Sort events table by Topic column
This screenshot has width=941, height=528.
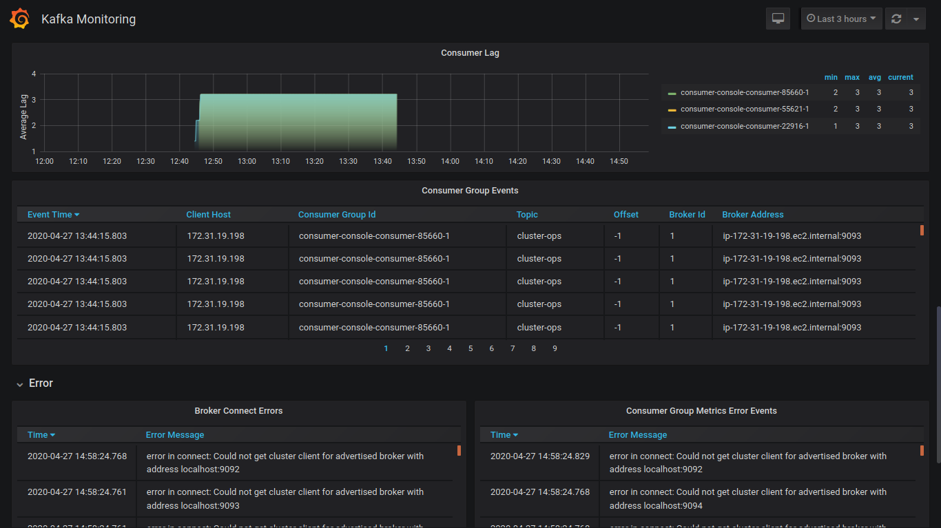[x=527, y=215]
